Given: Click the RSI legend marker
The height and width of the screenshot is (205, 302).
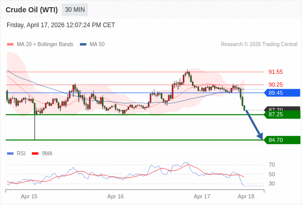Looking at the screenshot, I should [x=10, y=154].
